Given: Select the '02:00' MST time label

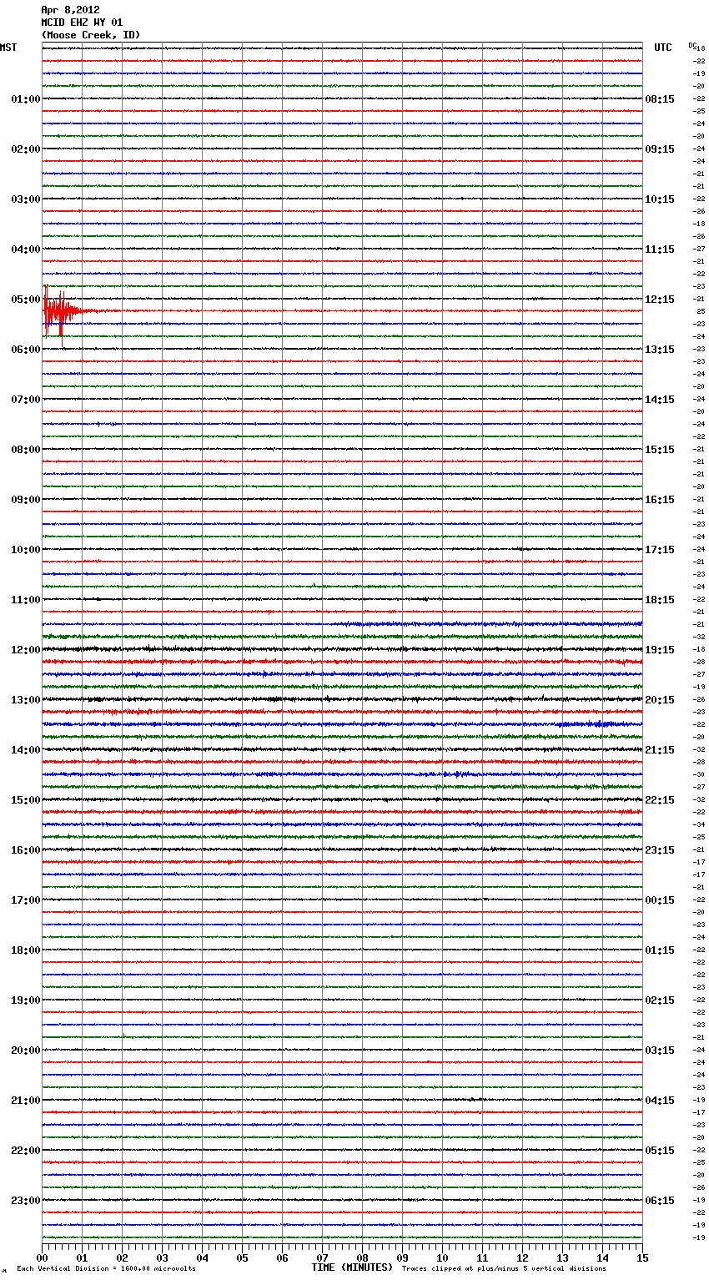Looking at the screenshot, I should click(x=26, y=149).
